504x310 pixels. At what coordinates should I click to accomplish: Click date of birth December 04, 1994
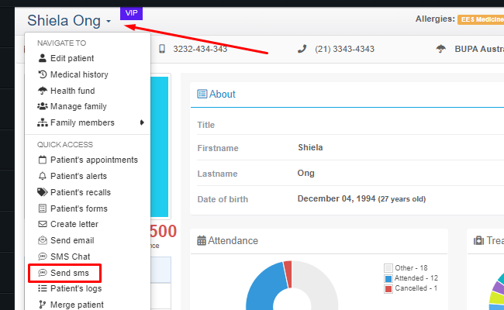(x=337, y=198)
